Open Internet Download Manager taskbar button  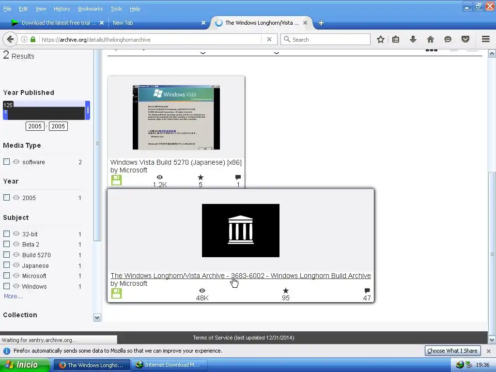point(169,365)
